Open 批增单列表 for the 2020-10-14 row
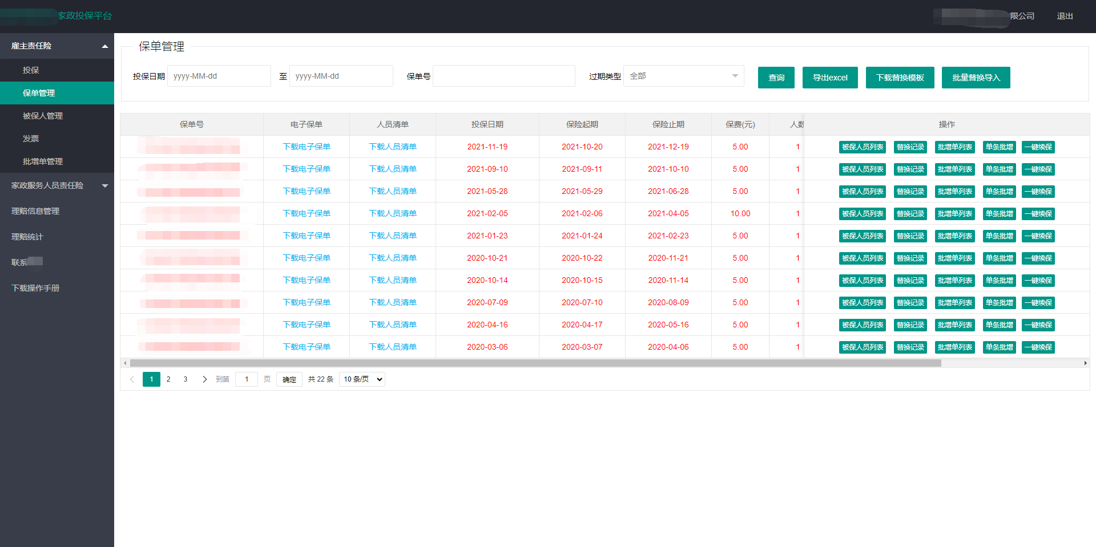Viewport: 1096px width, 547px height. 955,281
